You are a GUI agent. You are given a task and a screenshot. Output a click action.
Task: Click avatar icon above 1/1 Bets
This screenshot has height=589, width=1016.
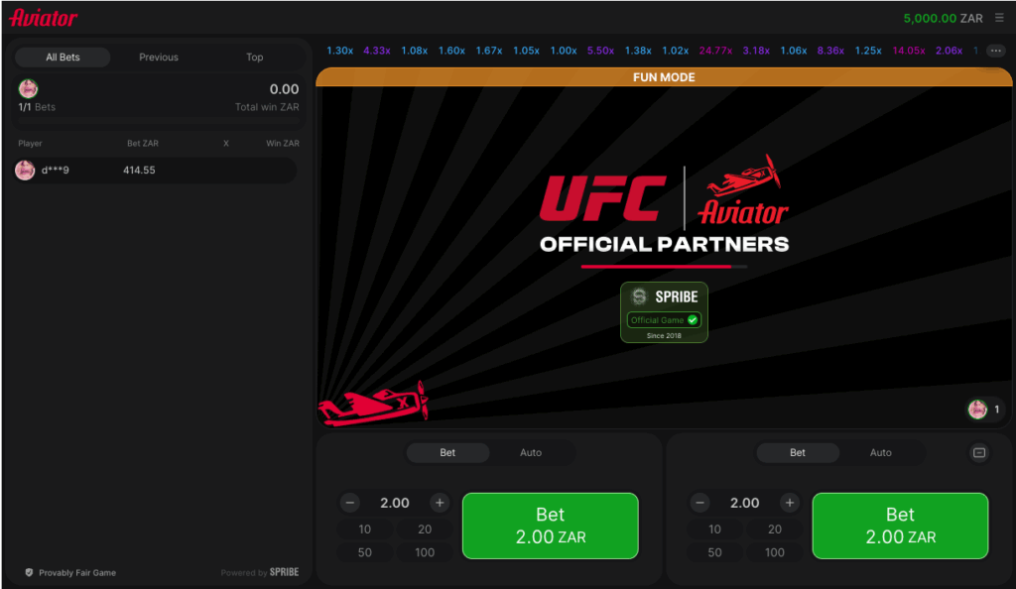point(28,88)
